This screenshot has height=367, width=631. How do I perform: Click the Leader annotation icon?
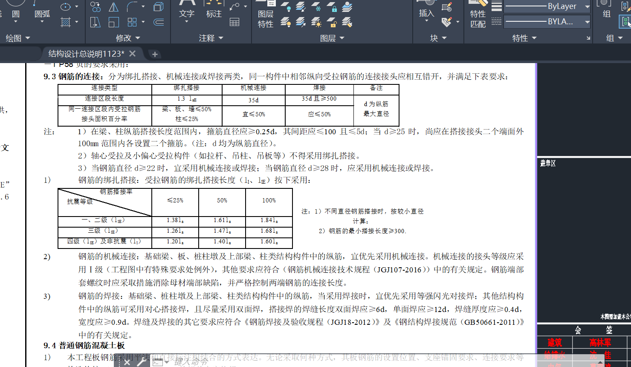click(x=234, y=7)
